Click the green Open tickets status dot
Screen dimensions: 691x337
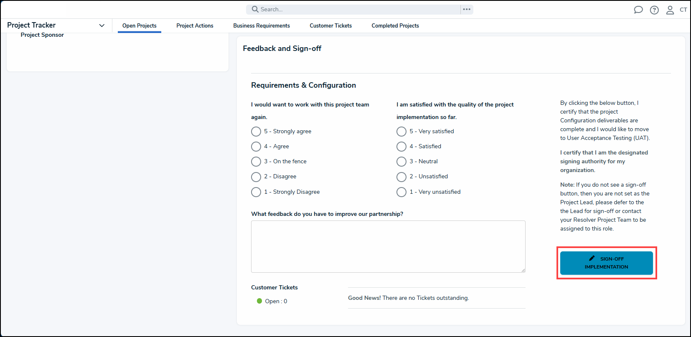coord(259,301)
